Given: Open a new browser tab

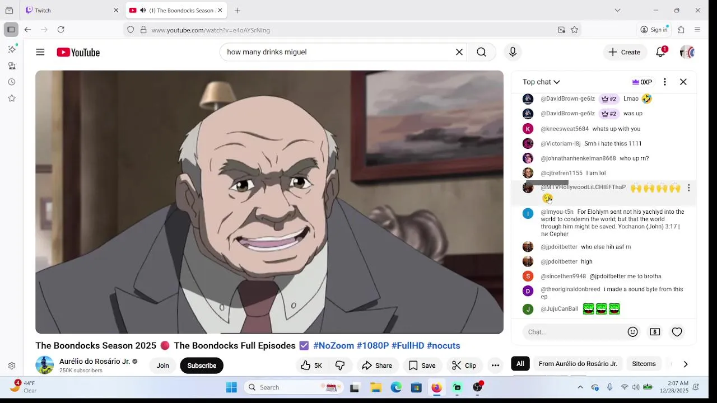Looking at the screenshot, I should (x=238, y=10).
